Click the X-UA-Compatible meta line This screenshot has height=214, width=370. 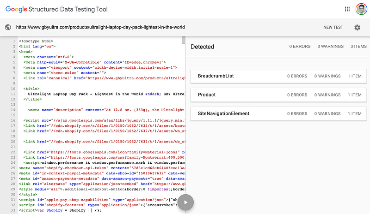95,62
